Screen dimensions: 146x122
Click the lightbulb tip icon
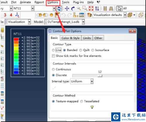pos(92,107)
